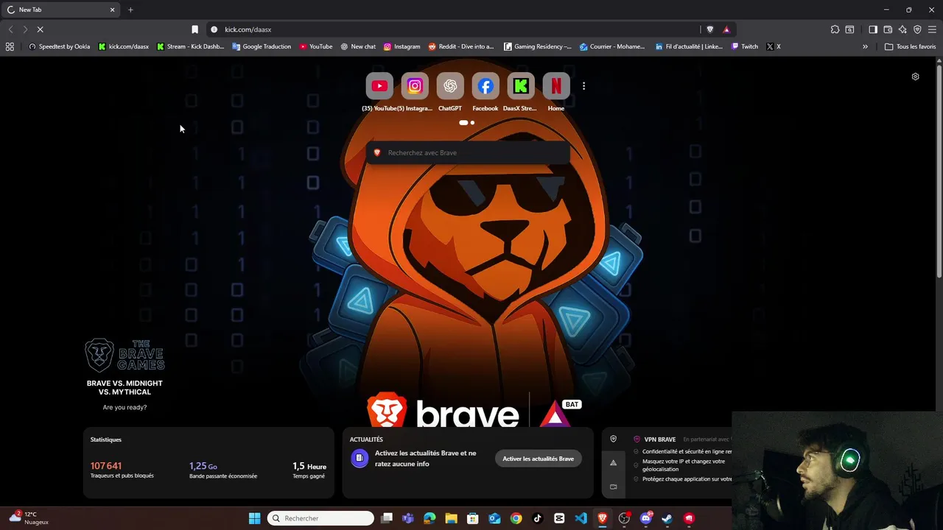Screen dimensions: 943x530
Task: Stop loading the page
Action: tap(41, 29)
